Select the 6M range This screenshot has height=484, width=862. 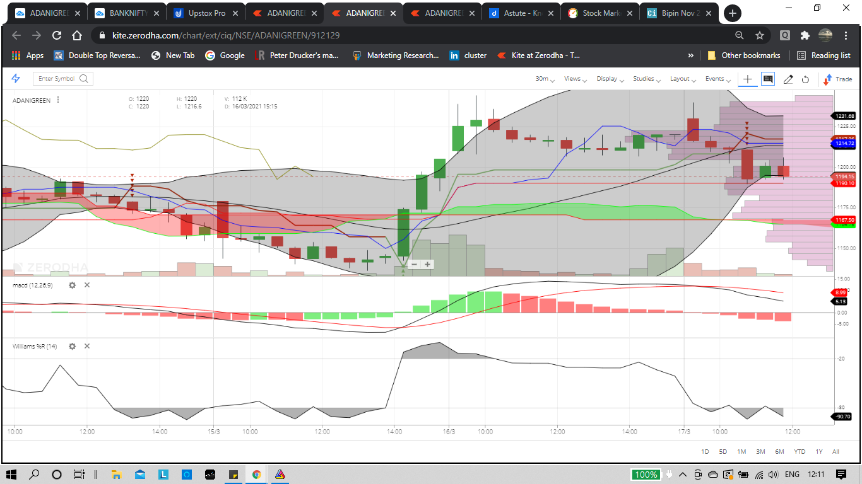pos(779,452)
